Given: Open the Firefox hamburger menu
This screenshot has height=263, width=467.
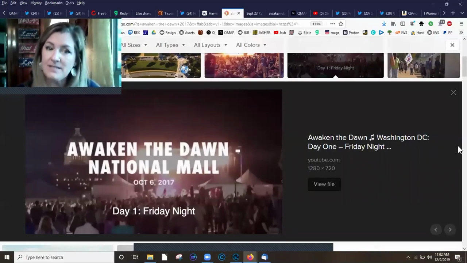Looking at the screenshot, I should [461, 24].
